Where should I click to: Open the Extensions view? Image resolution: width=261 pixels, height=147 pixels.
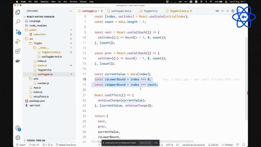click(x=18, y=51)
